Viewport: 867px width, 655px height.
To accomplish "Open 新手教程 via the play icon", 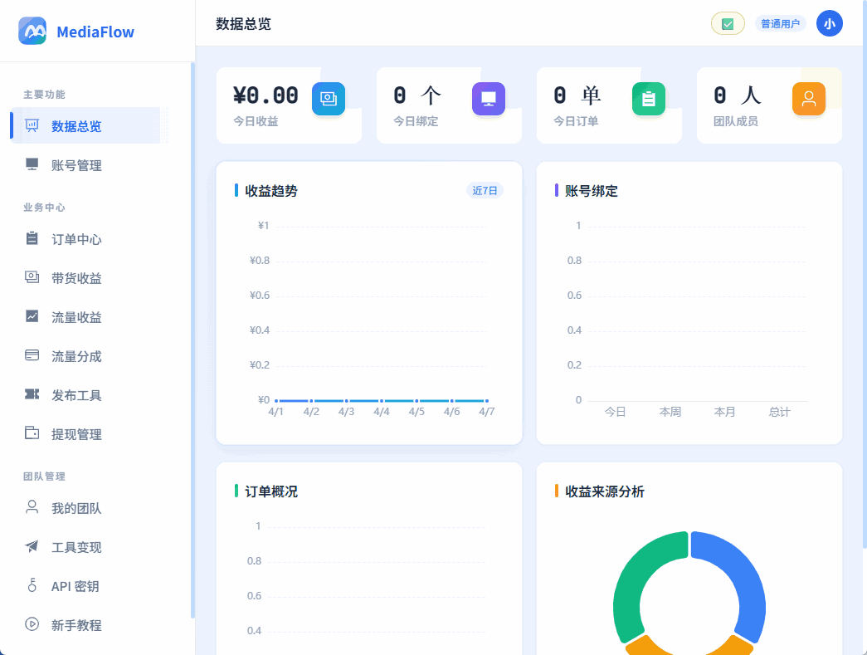I will pos(32,625).
